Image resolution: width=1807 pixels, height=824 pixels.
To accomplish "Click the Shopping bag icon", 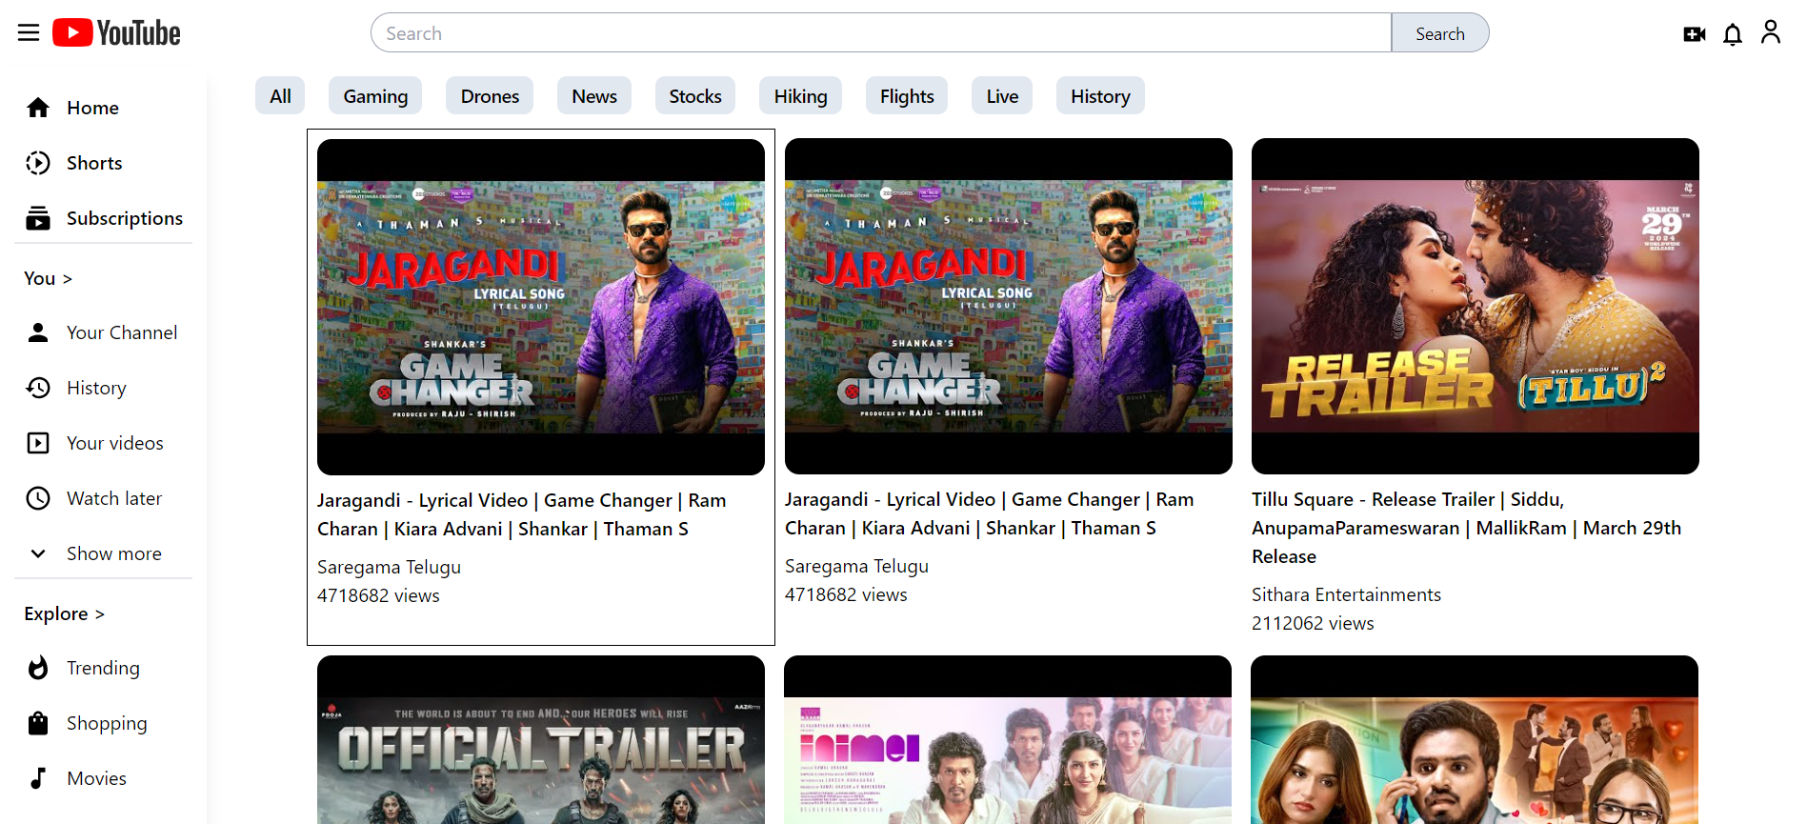I will (38, 723).
